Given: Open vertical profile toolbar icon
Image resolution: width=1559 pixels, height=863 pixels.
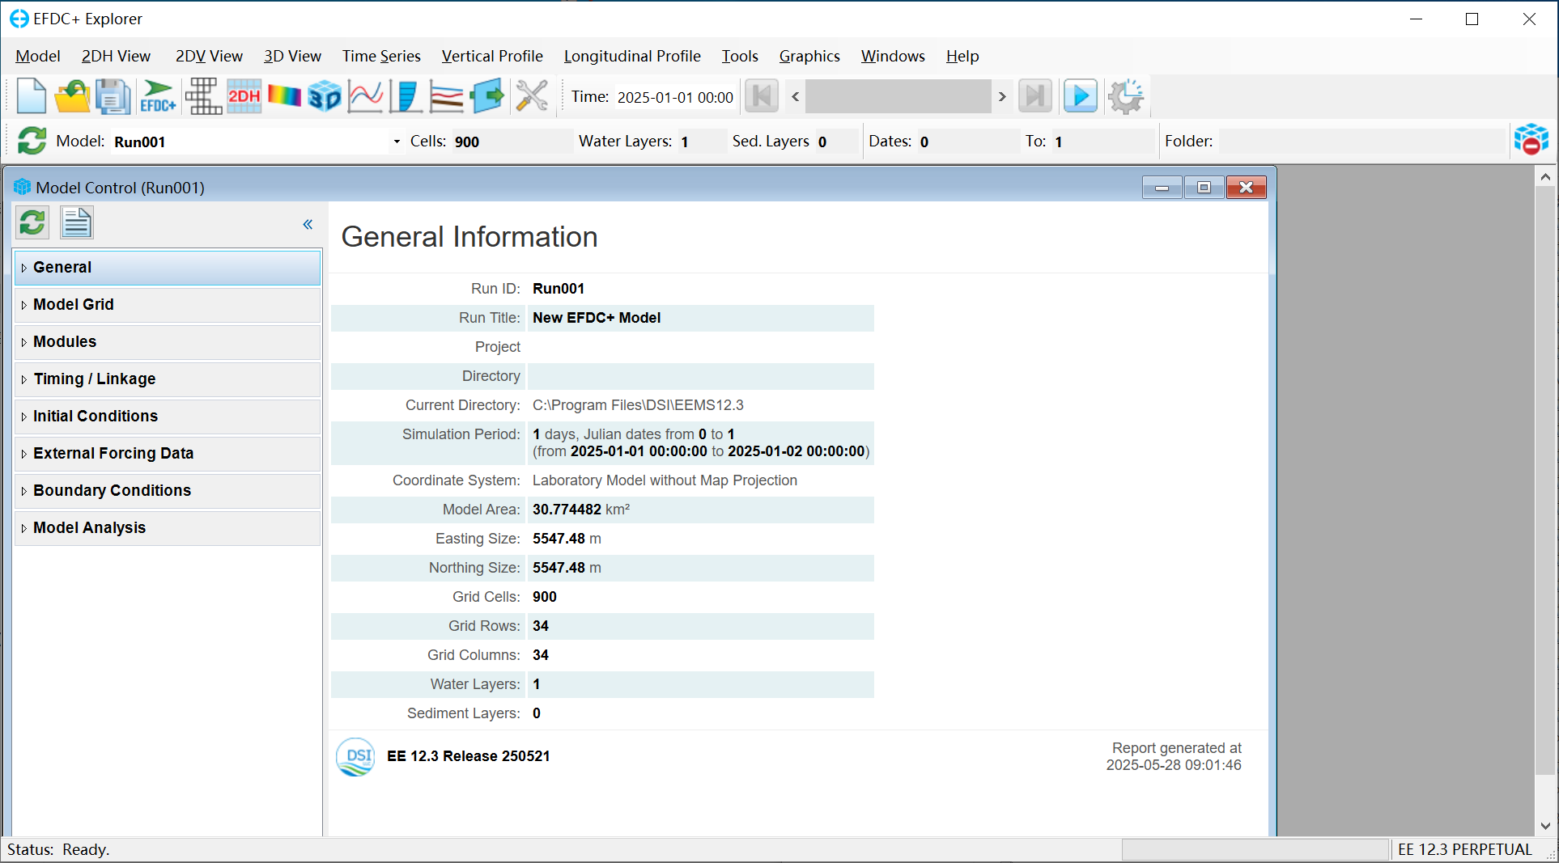Looking at the screenshot, I should (x=406, y=96).
